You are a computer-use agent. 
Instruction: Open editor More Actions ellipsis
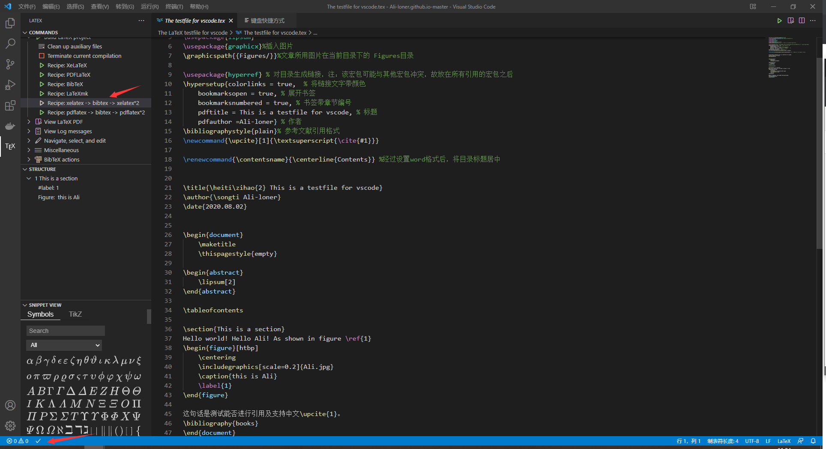tap(813, 21)
